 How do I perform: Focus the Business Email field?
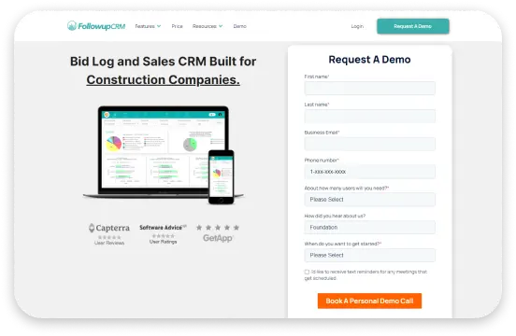[370, 144]
